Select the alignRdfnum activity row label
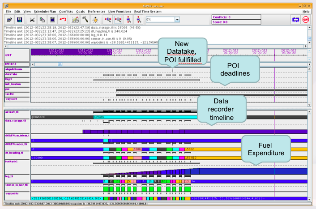316x209 pixels. pos(17,70)
